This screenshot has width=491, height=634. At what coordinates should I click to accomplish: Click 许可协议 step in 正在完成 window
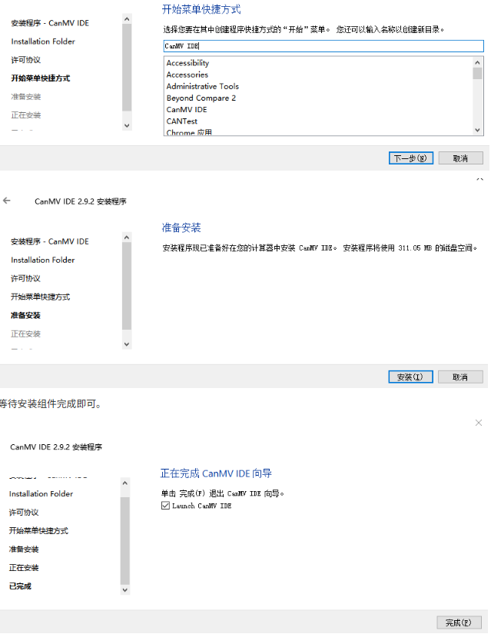pyautogui.click(x=24, y=513)
